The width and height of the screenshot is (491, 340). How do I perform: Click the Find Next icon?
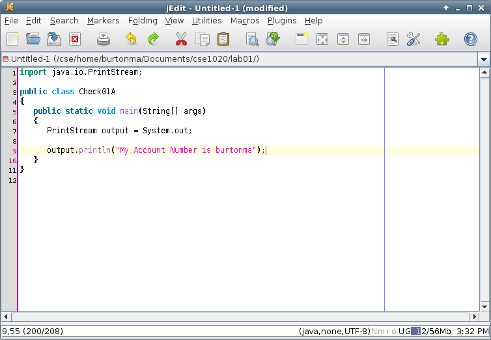point(273,40)
